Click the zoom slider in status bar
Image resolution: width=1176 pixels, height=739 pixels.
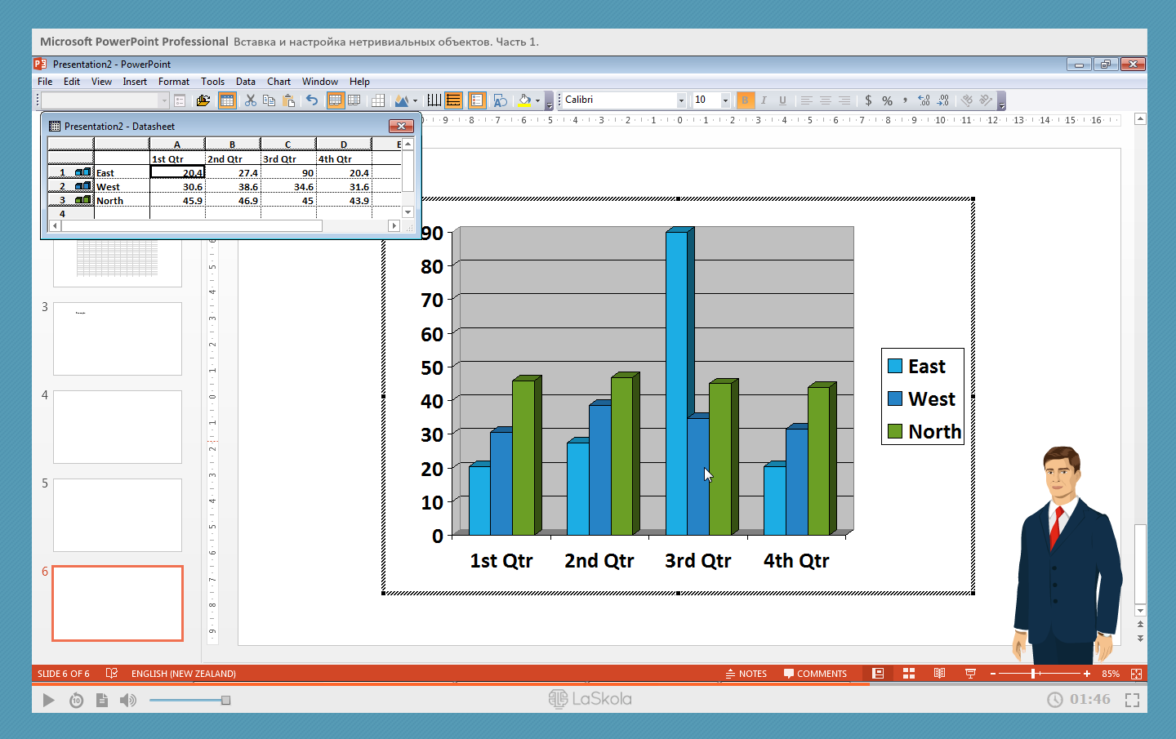[x=1034, y=674]
